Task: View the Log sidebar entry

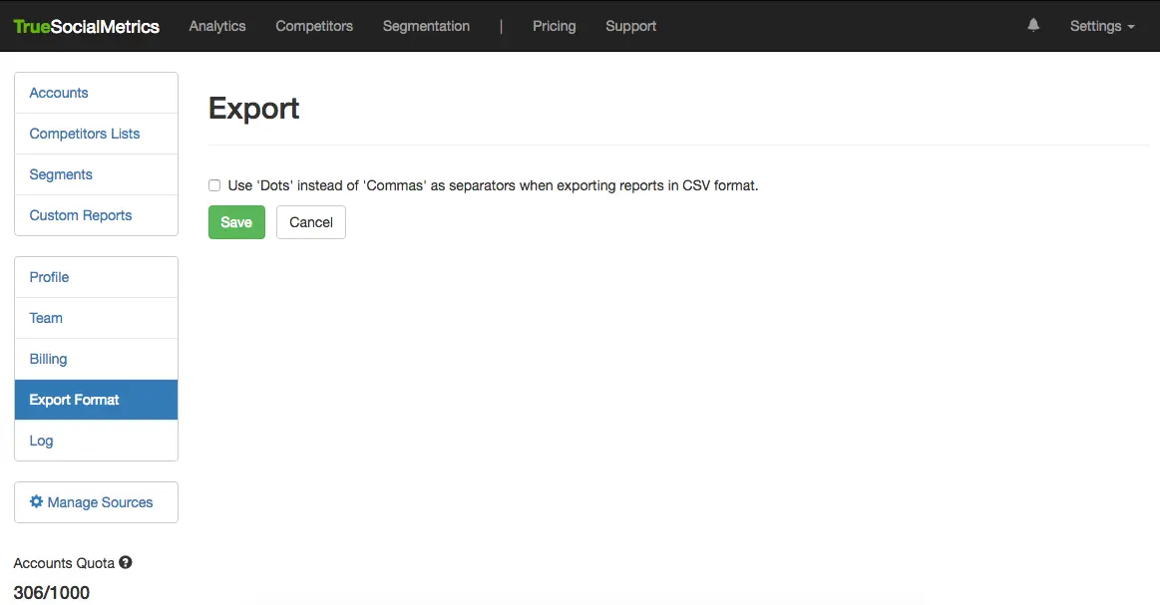Action: 41,441
